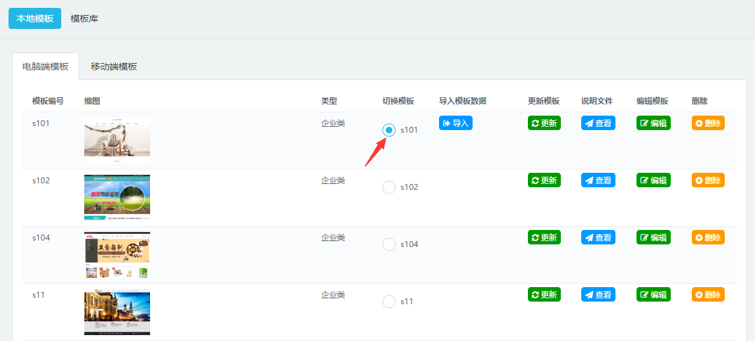The width and height of the screenshot is (755, 341).
Task: Click the s101 template thumbnail image
Action: point(117,140)
